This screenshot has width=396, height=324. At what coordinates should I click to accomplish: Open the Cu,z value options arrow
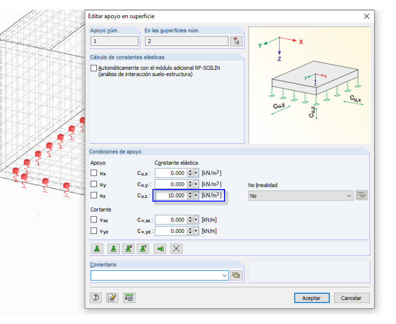coord(196,195)
